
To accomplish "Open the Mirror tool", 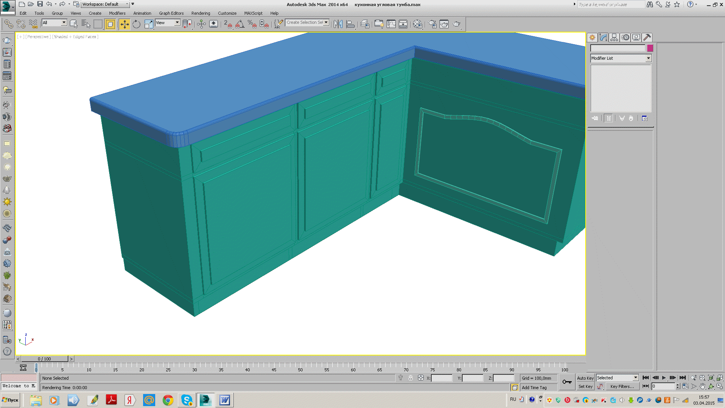I will [338, 24].
